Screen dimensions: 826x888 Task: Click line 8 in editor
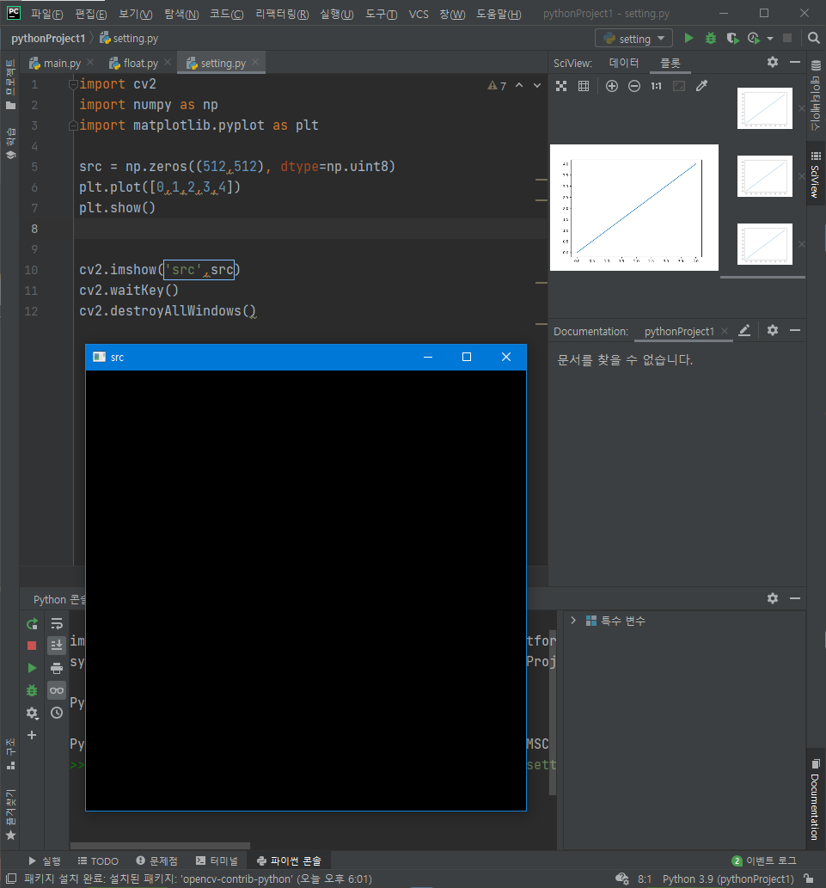click(310, 229)
